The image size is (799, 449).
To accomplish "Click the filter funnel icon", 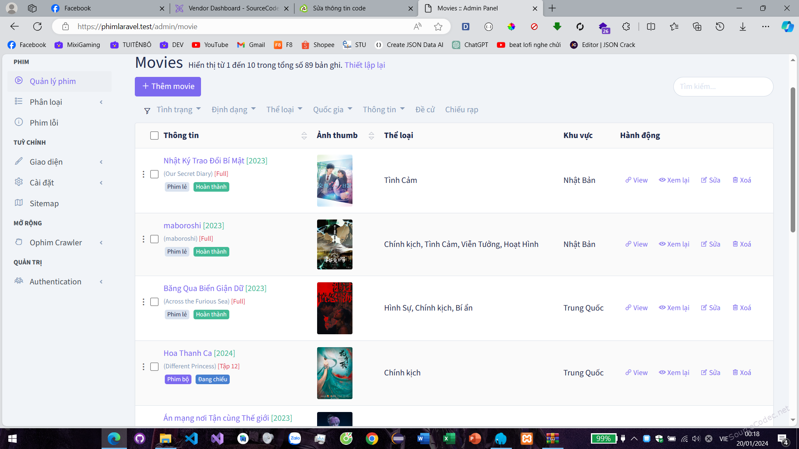I will coord(147,111).
